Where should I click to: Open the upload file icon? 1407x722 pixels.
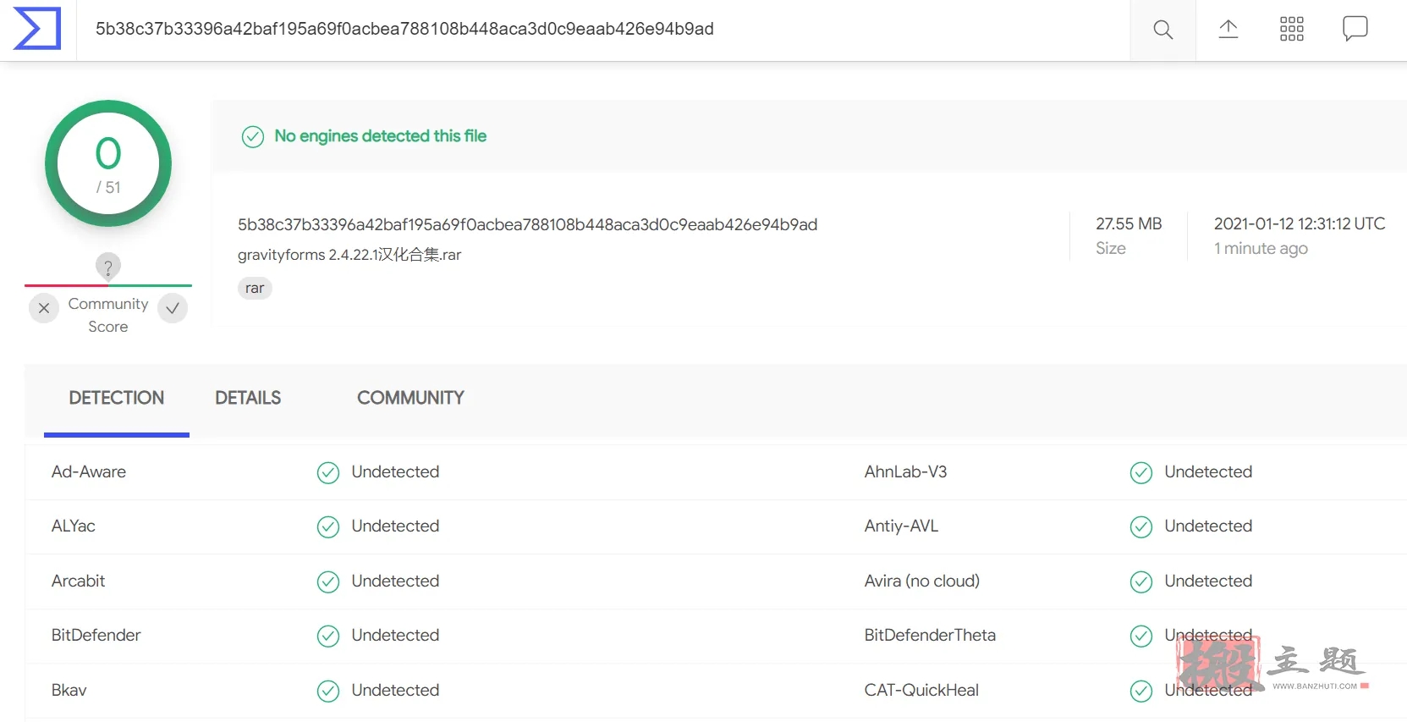[x=1228, y=30]
